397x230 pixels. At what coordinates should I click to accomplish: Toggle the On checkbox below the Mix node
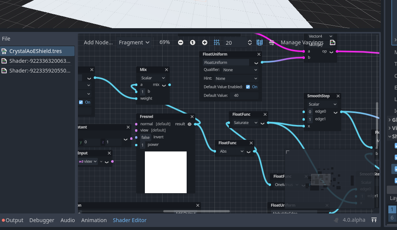click(x=80, y=102)
